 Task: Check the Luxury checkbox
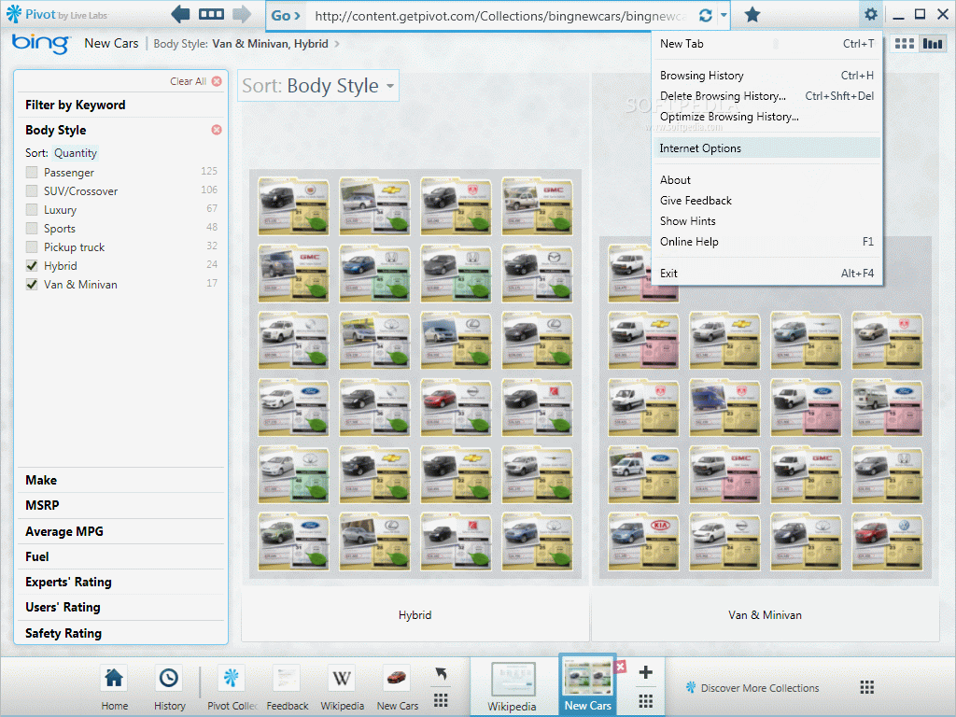click(x=32, y=210)
